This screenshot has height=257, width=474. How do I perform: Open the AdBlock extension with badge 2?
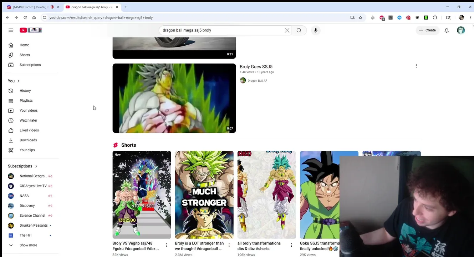point(382,17)
